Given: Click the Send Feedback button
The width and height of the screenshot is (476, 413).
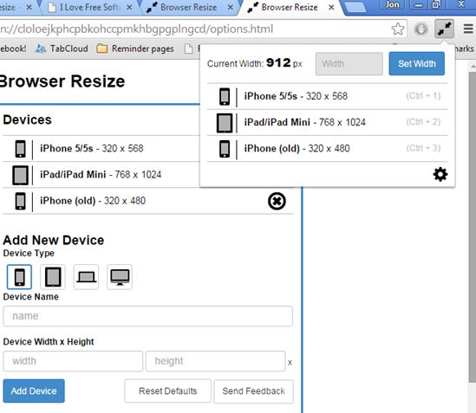Looking at the screenshot, I should [x=253, y=391].
